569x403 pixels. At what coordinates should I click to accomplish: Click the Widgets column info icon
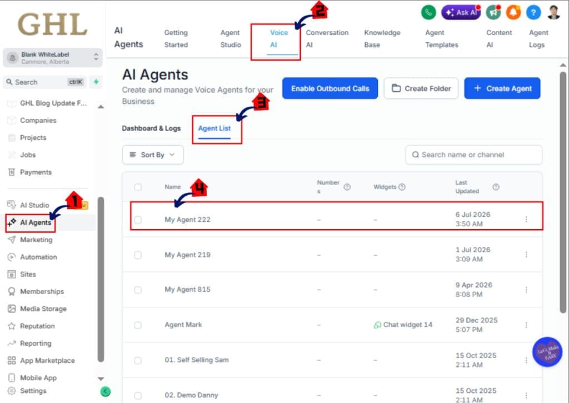click(402, 187)
